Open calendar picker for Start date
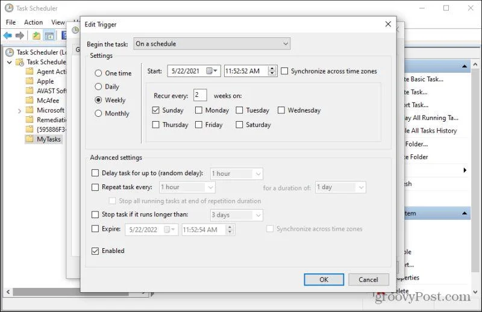This screenshot has width=482, height=312. (212, 71)
